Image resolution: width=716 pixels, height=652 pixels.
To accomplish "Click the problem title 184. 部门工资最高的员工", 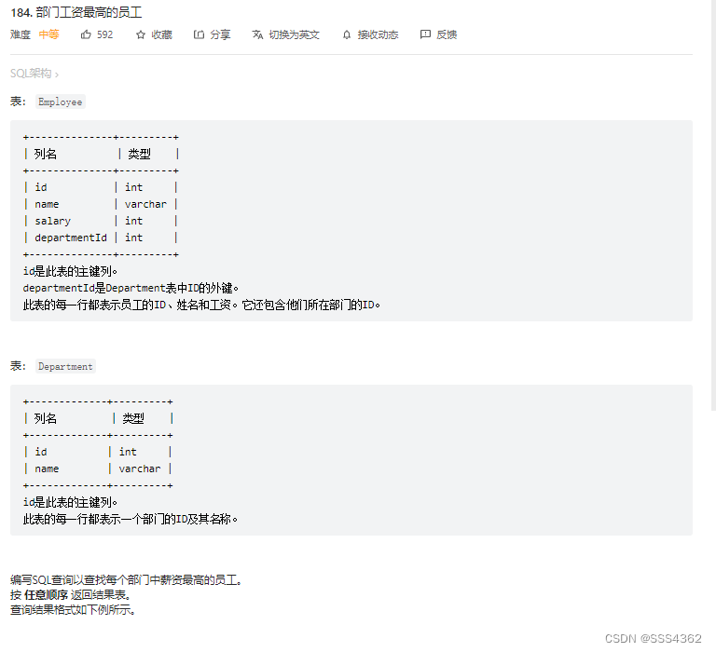I will coord(76,12).
